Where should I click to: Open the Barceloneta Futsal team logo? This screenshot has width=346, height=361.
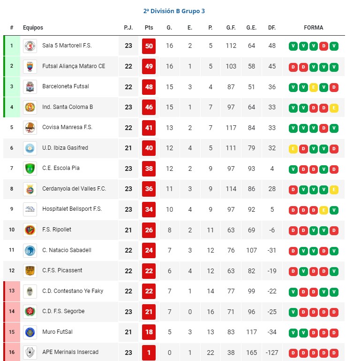tap(30, 87)
